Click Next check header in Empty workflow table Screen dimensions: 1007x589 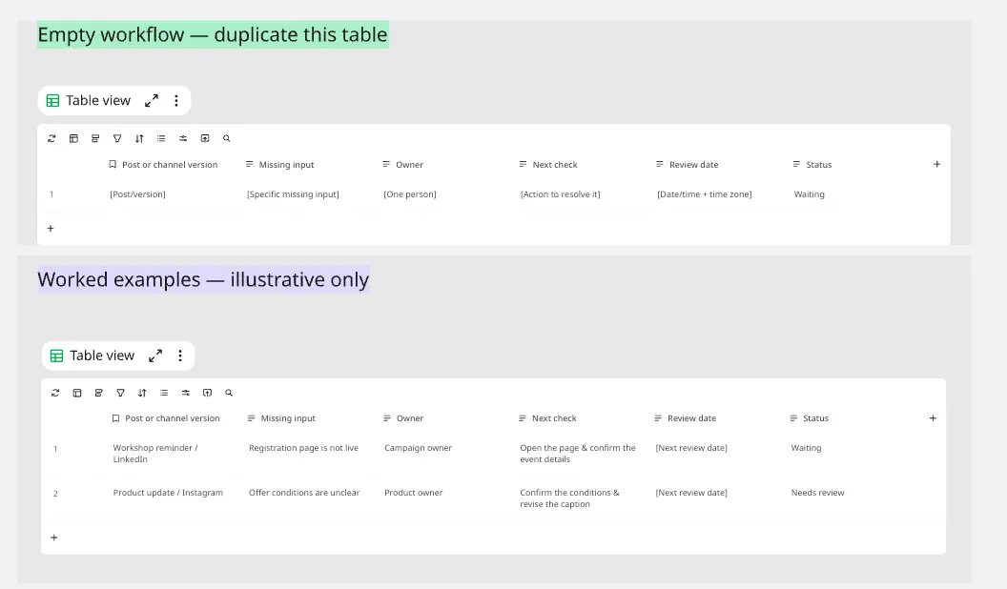pyautogui.click(x=548, y=165)
